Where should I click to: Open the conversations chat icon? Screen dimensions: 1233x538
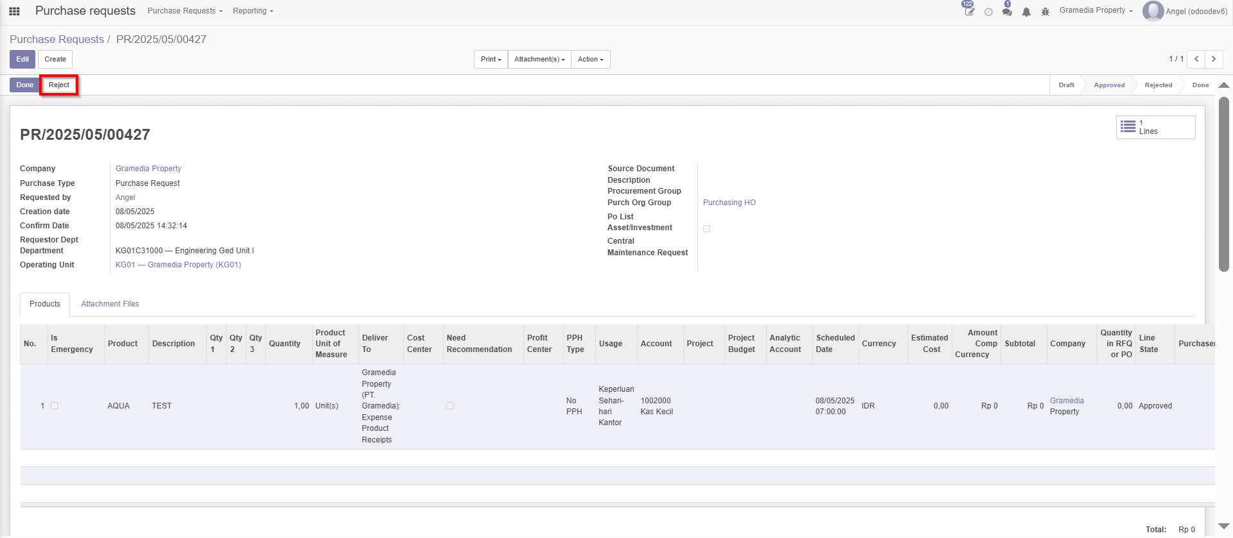(1007, 12)
